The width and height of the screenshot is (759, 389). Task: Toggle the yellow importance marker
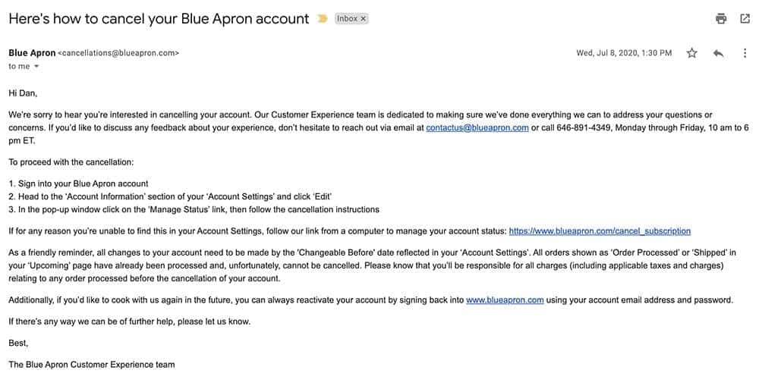(322, 19)
